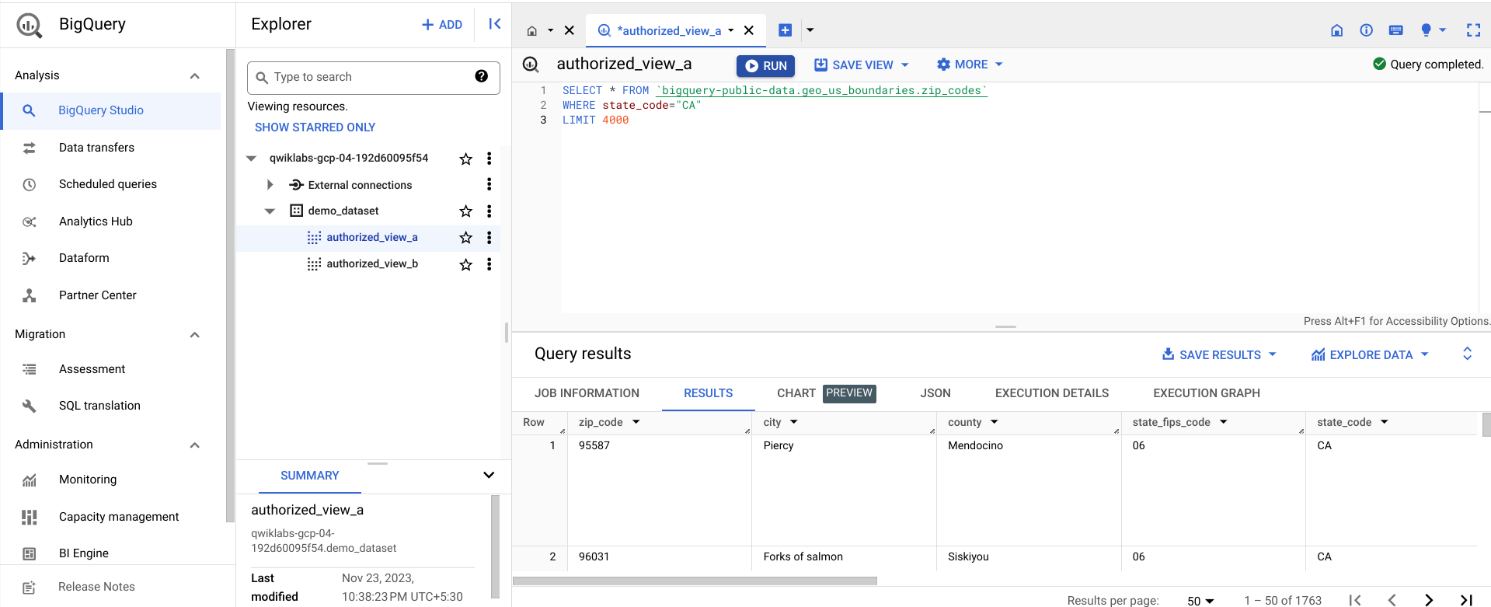Click the horizontal scrollbar under results

(695, 581)
